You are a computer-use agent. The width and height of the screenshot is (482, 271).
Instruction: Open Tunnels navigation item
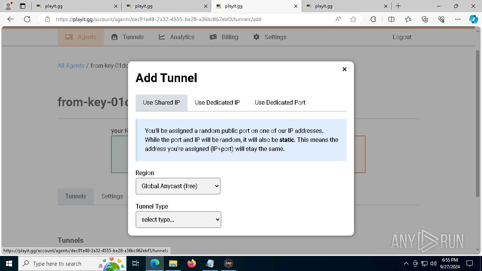(128, 37)
